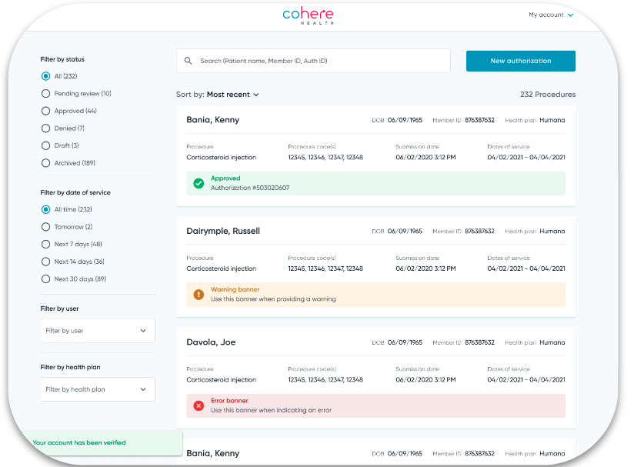Click Dairymple, Russell's DOB 06/09/1965
The height and width of the screenshot is (467, 634).
pos(405,232)
